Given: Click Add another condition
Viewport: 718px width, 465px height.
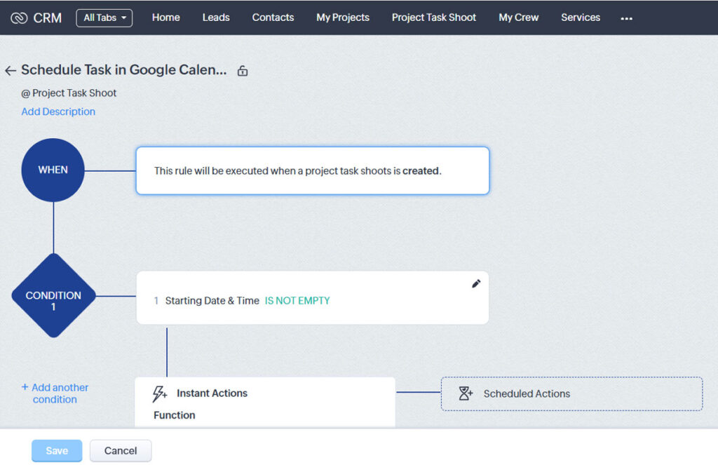Looking at the screenshot, I should pos(56,393).
